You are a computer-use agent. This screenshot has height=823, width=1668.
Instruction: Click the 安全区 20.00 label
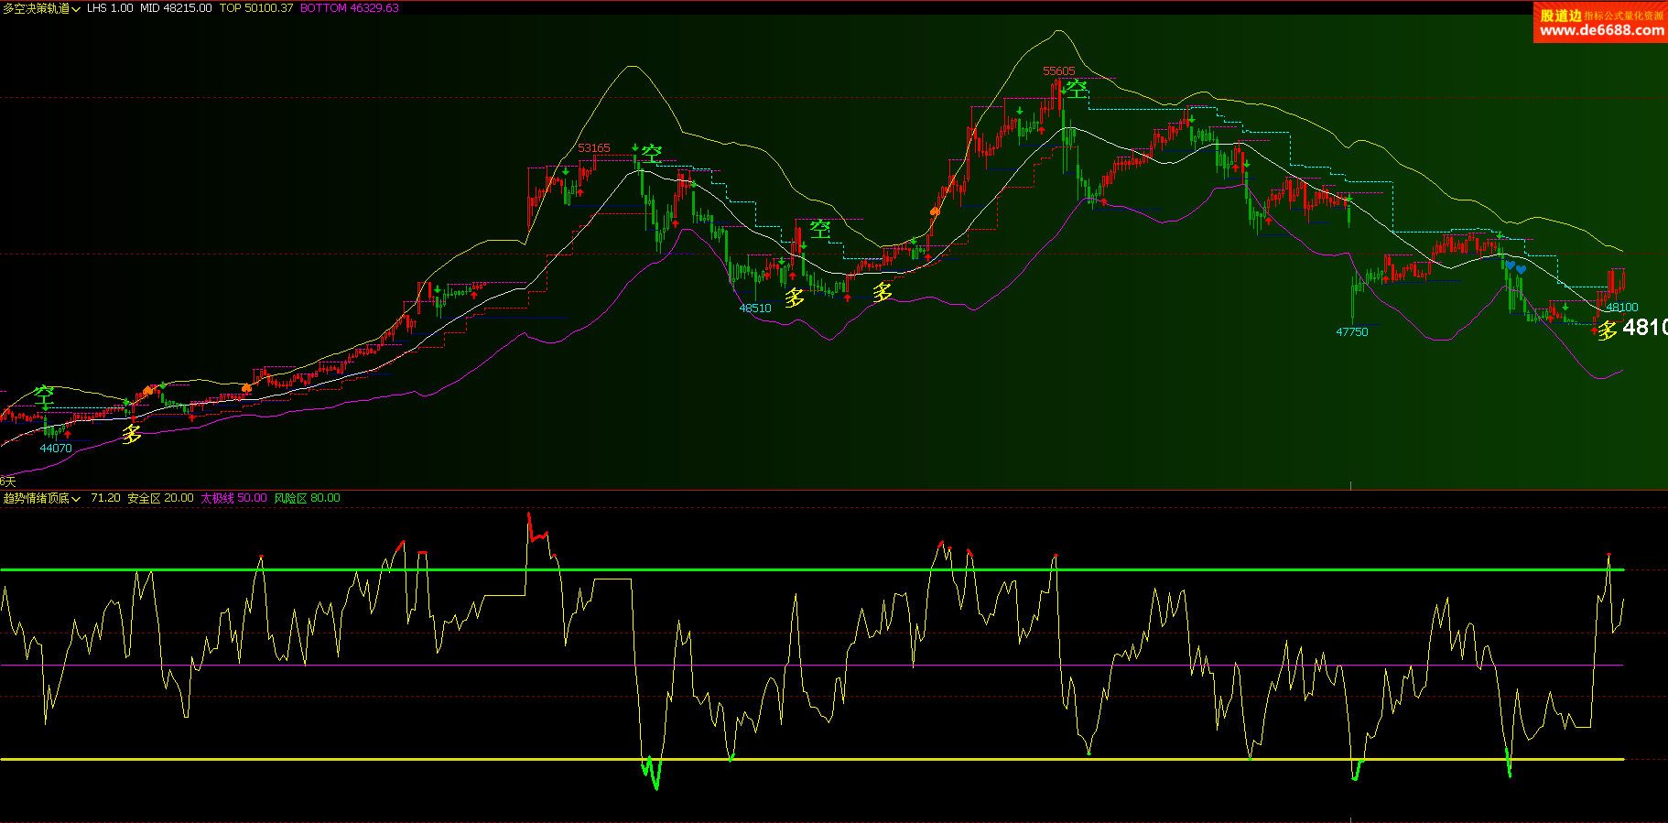click(160, 498)
